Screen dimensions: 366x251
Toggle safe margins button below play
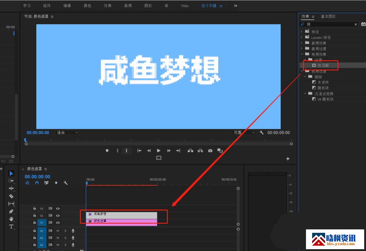[159, 158]
